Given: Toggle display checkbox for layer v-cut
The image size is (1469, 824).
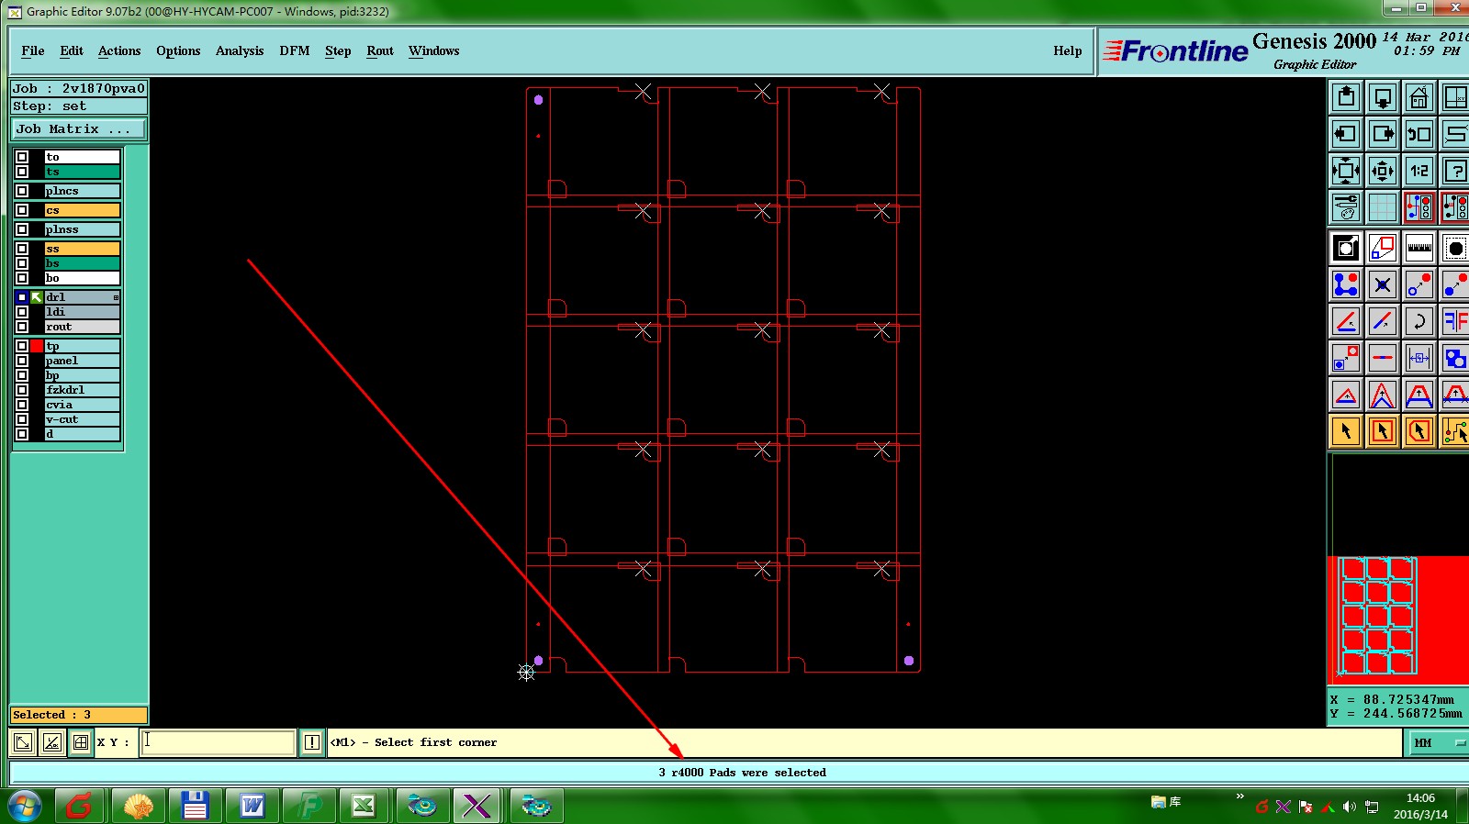Looking at the screenshot, I should [22, 419].
